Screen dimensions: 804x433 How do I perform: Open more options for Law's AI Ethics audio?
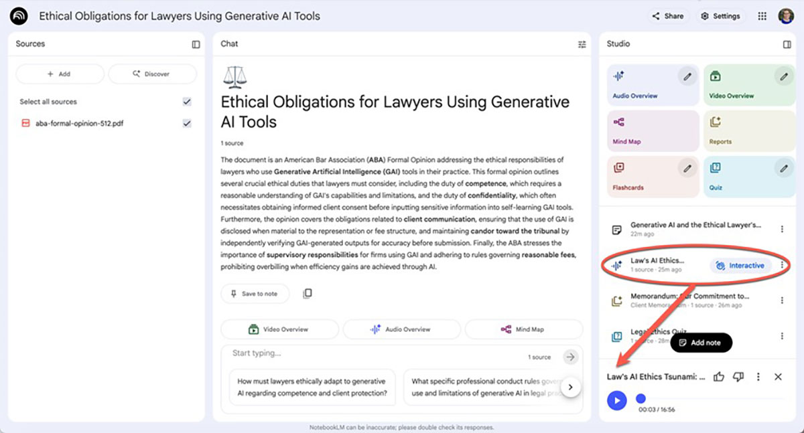781,266
